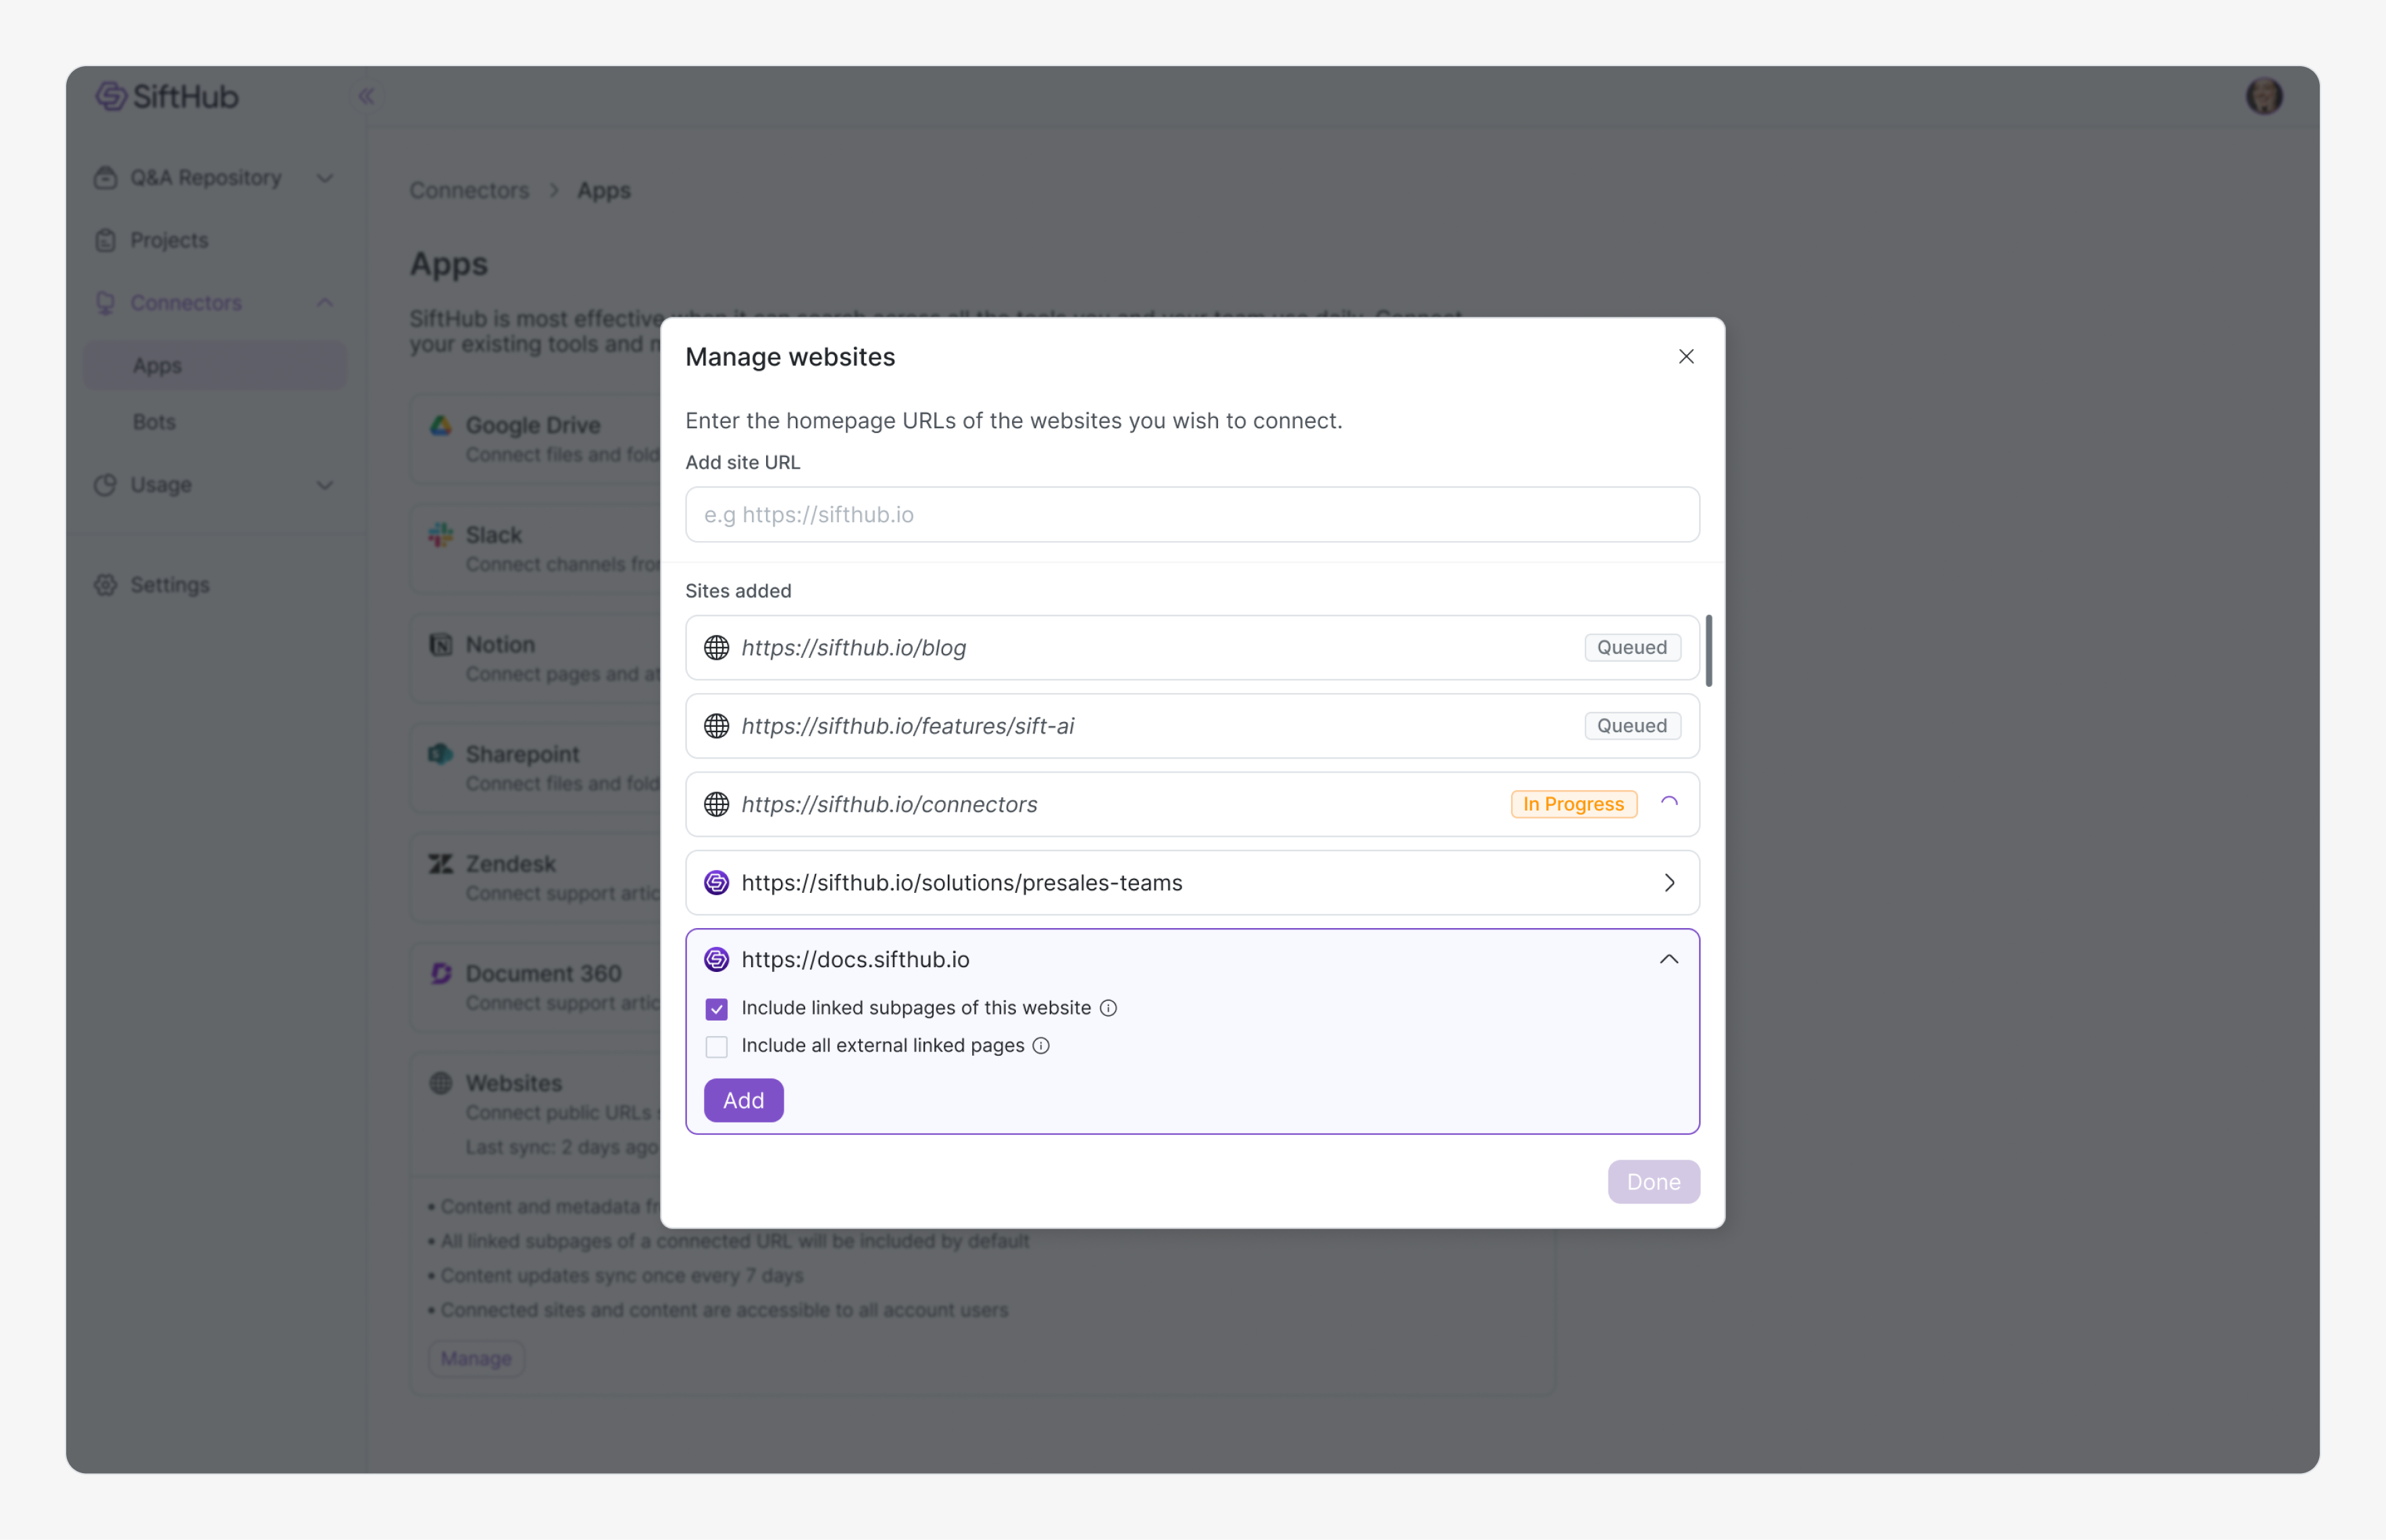The image size is (2386, 1540).
Task: Click info icon beside external linked pages
Action: click(x=1041, y=1046)
